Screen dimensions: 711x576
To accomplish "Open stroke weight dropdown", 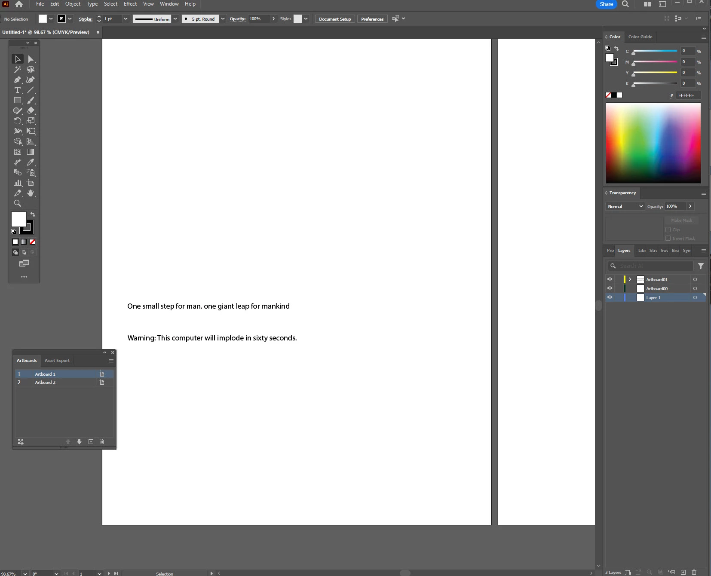I will point(126,19).
